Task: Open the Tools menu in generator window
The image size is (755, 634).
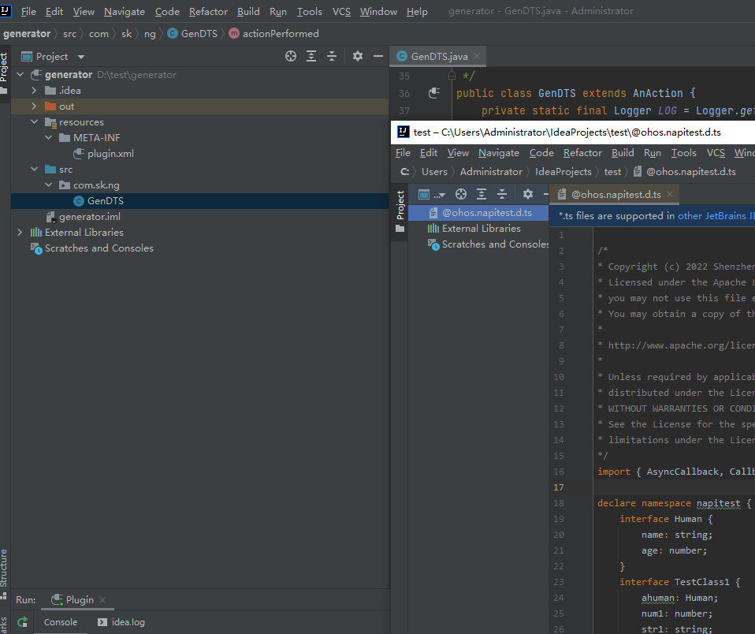Action: click(x=309, y=12)
